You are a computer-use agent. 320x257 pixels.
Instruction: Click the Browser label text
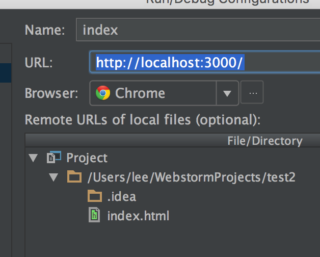tap(51, 93)
